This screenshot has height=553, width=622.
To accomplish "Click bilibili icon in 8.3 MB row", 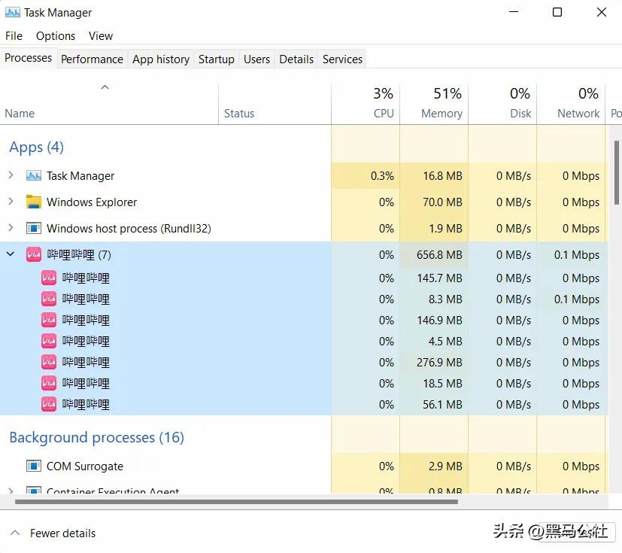I will (49, 299).
